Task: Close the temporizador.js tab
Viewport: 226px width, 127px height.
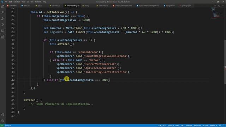Action: (x=79, y=6)
